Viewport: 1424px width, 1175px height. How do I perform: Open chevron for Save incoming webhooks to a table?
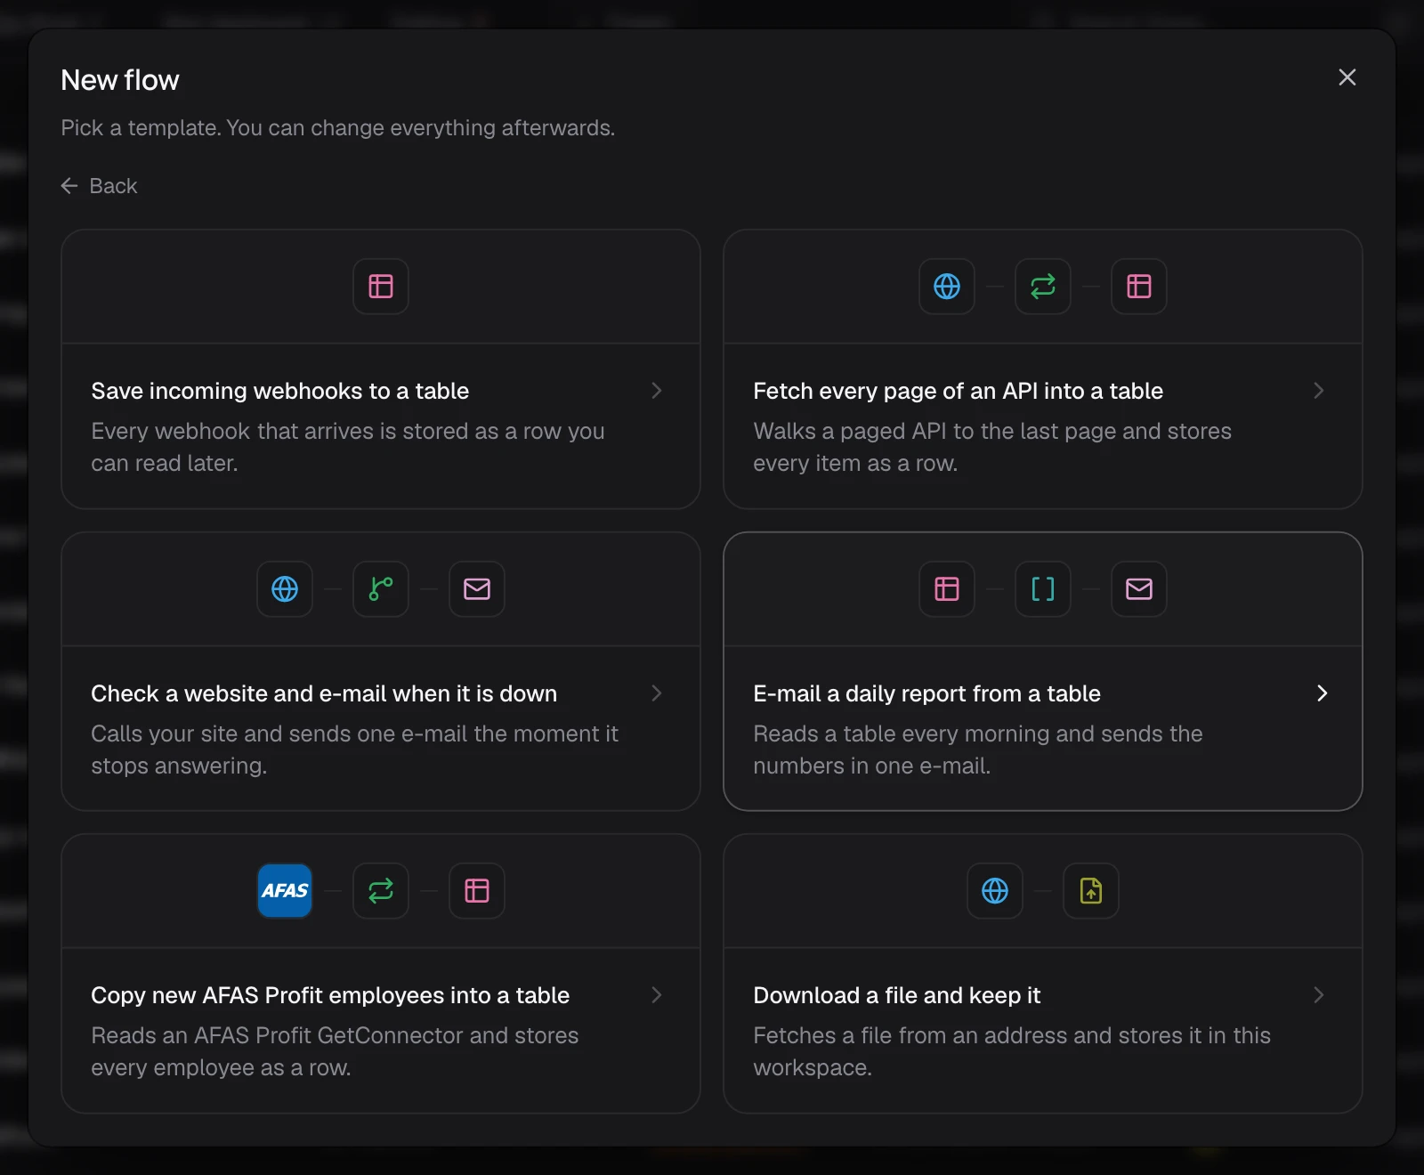[x=657, y=391]
